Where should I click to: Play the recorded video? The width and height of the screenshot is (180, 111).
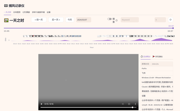point(42,104)
